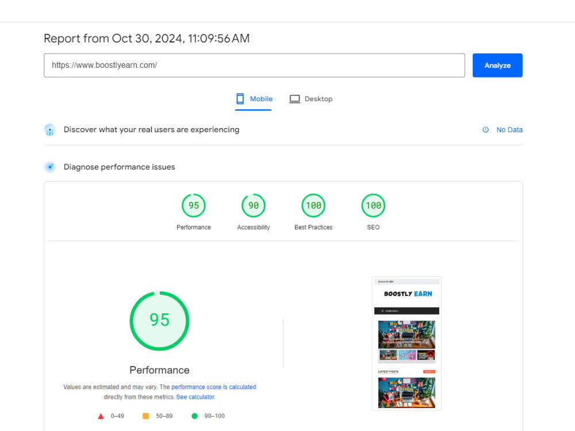Screen dimensions: 575x431
Task: Click the Best Practices label
Action: click(313, 227)
